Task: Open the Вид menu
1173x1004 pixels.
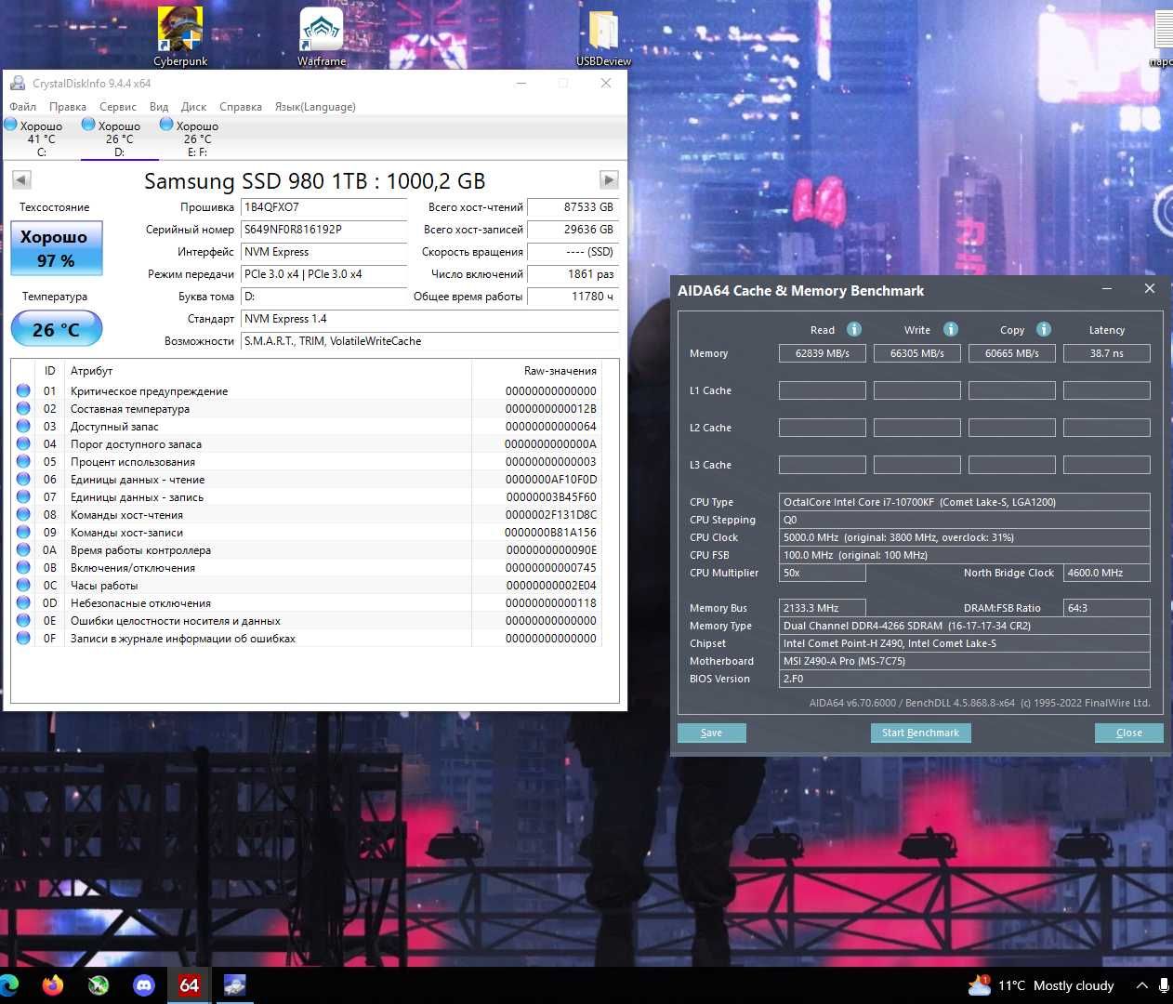Action: click(159, 107)
